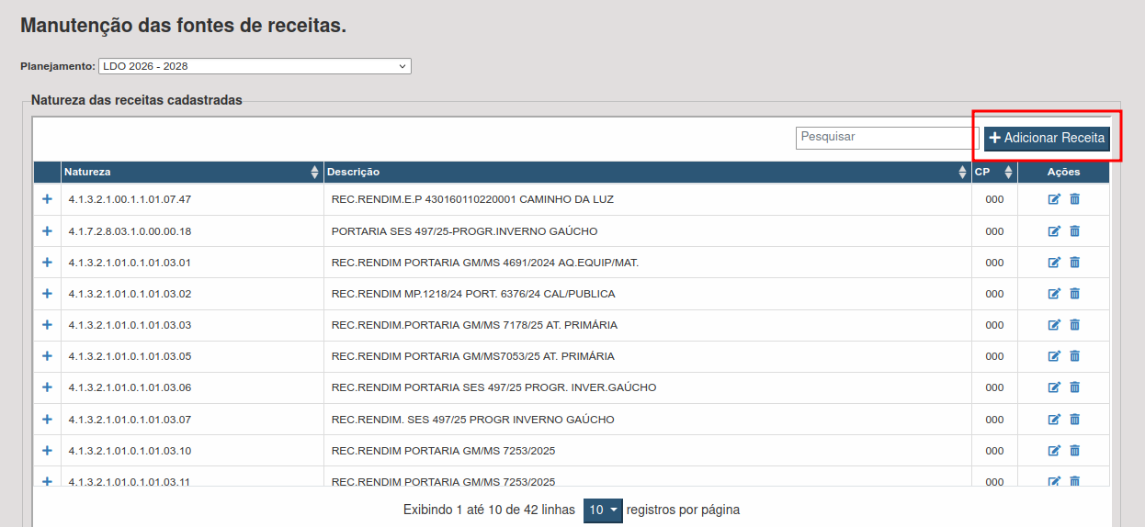1145x527 pixels.
Task: Expand the PROGR.INVERNO GAÚCHO portaria row
Action: point(47,231)
